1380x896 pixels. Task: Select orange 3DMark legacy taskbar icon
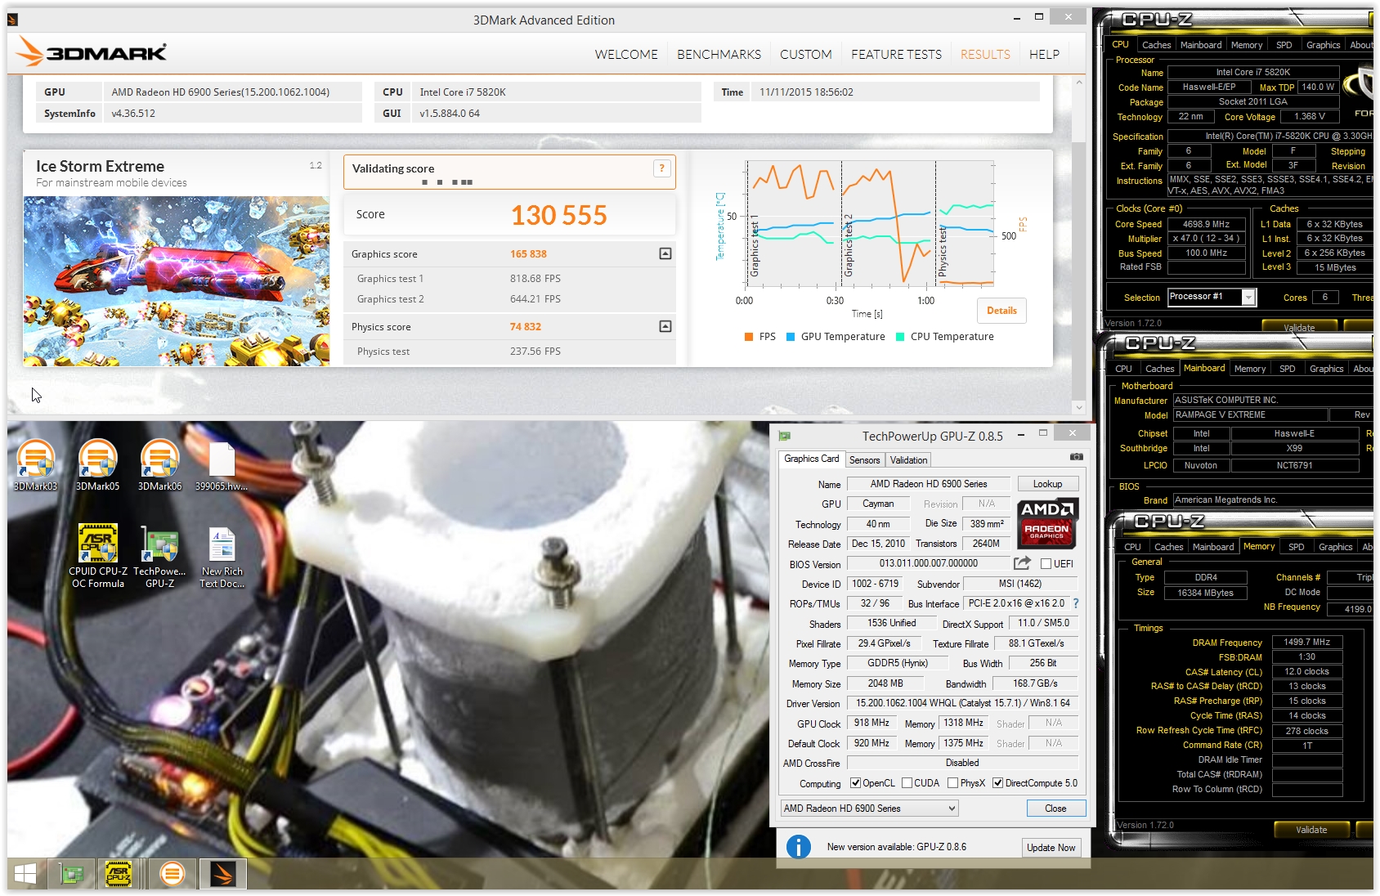click(x=172, y=874)
